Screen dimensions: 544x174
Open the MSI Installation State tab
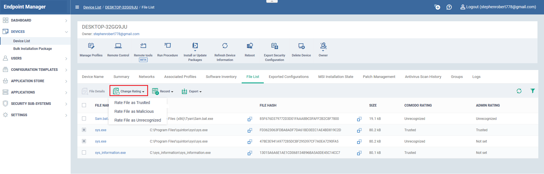pos(336,77)
